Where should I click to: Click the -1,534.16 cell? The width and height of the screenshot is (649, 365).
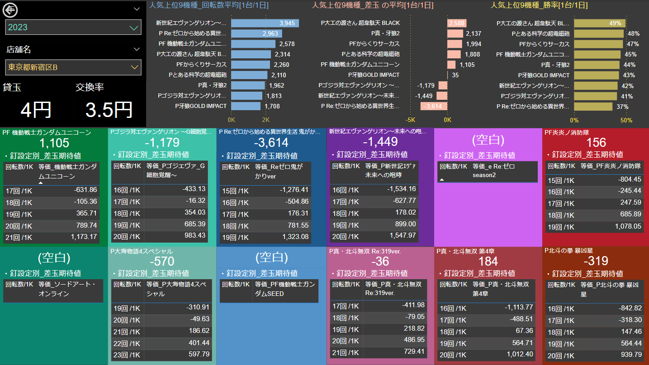(402, 189)
